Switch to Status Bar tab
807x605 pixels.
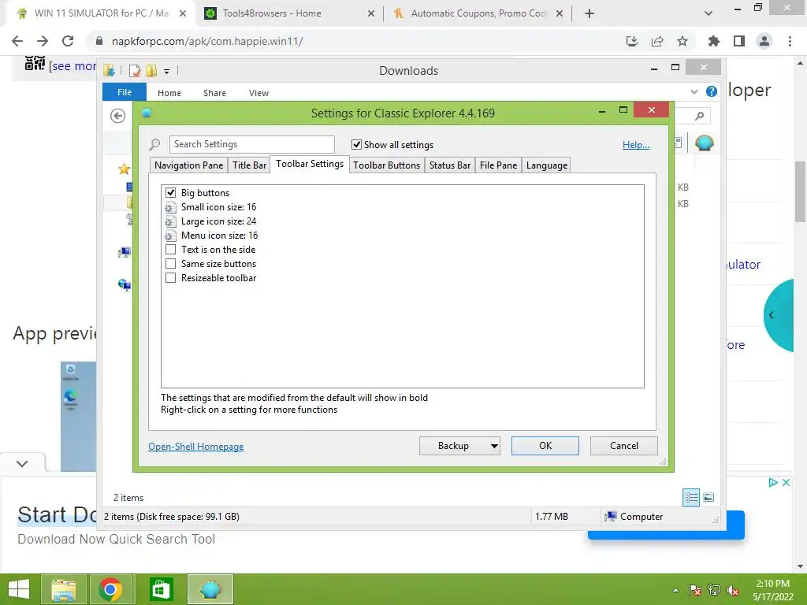(x=450, y=165)
